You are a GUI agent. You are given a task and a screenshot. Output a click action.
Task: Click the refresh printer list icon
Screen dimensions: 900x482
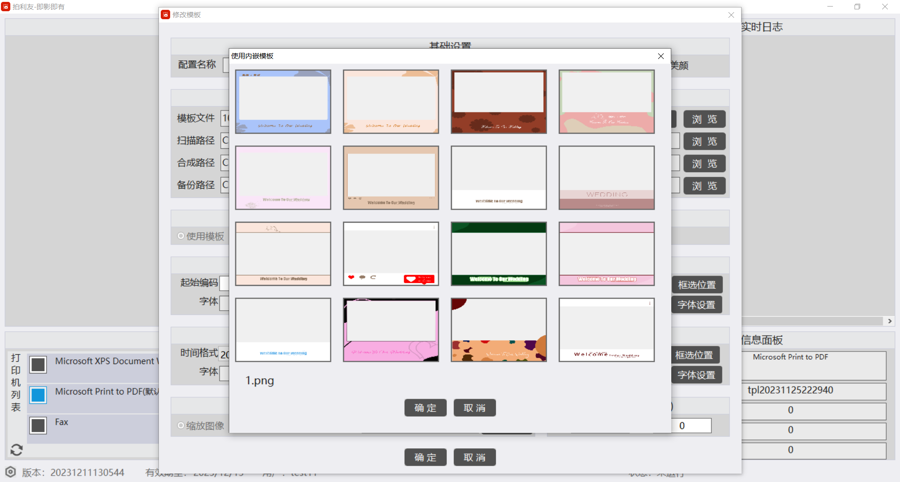pos(16,450)
